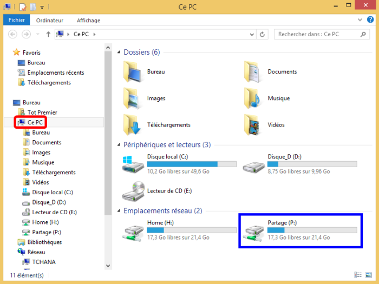Click Home (H:) usage bar

point(192,230)
